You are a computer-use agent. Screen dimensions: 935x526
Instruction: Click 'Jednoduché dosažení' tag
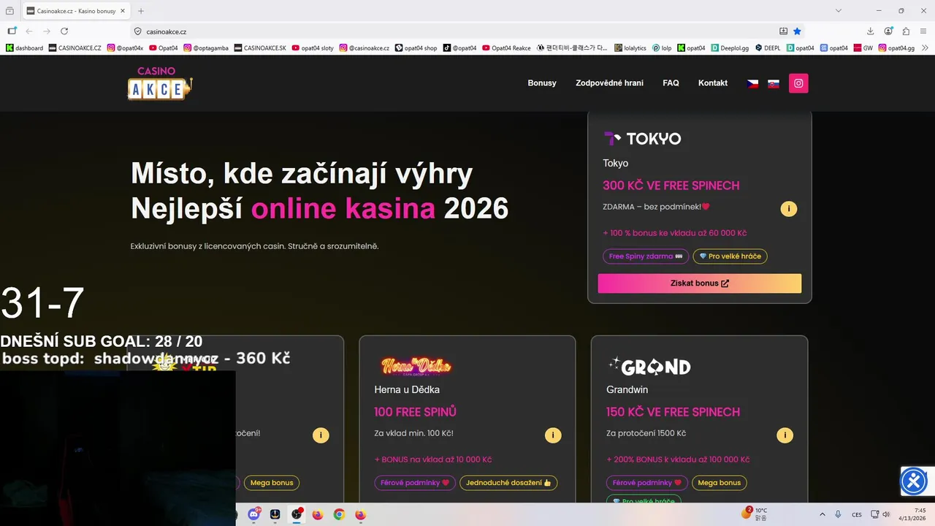[508, 483]
